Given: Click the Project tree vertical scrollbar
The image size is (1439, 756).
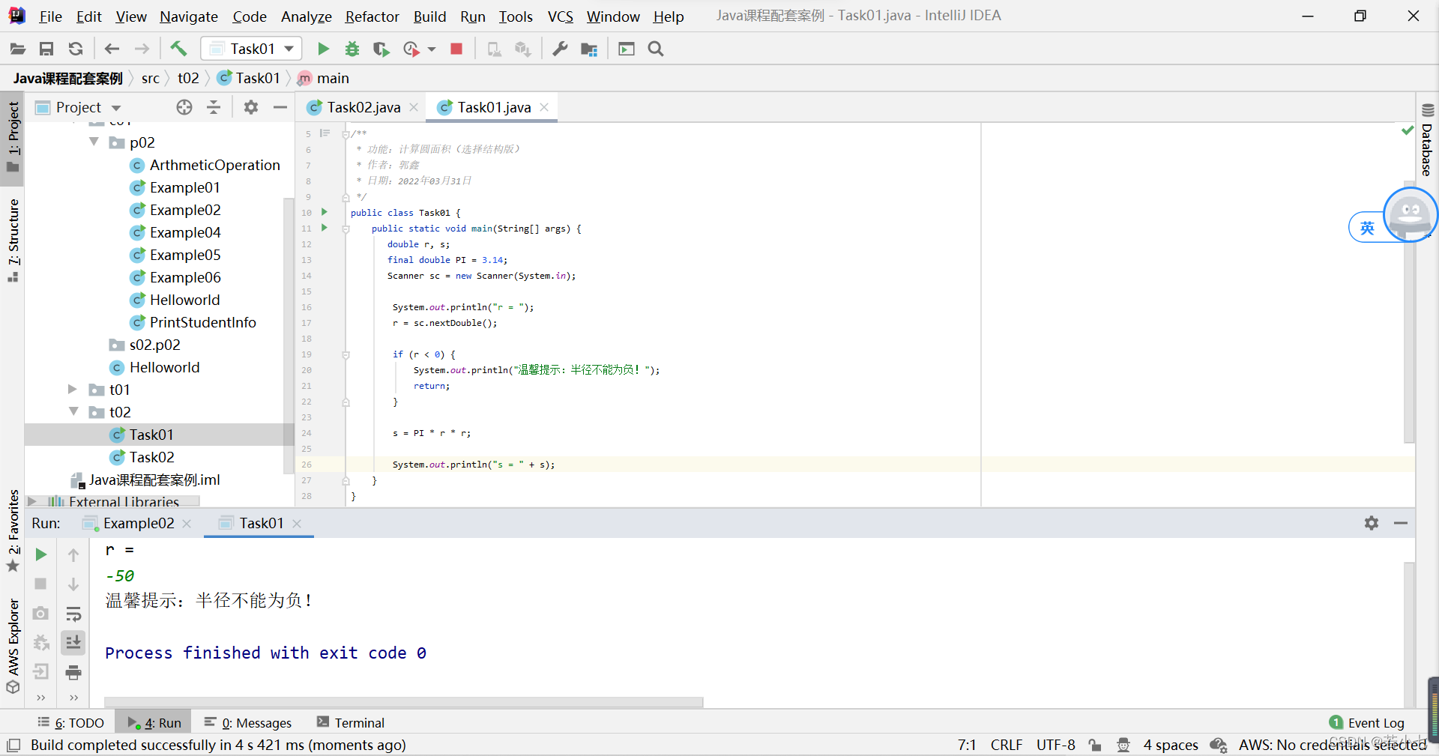Looking at the screenshot, I should pyautogui.click(x=289, y=335).
